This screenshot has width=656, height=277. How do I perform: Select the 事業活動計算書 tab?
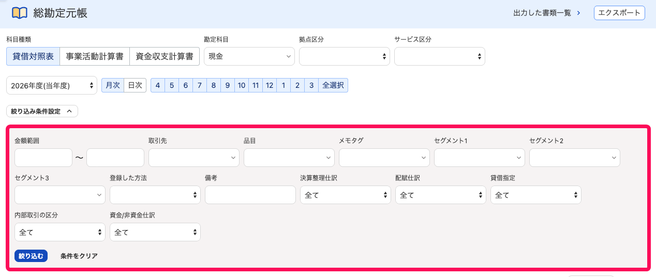coord(95,56)
